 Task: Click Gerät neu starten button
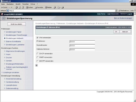pos(17,24)
